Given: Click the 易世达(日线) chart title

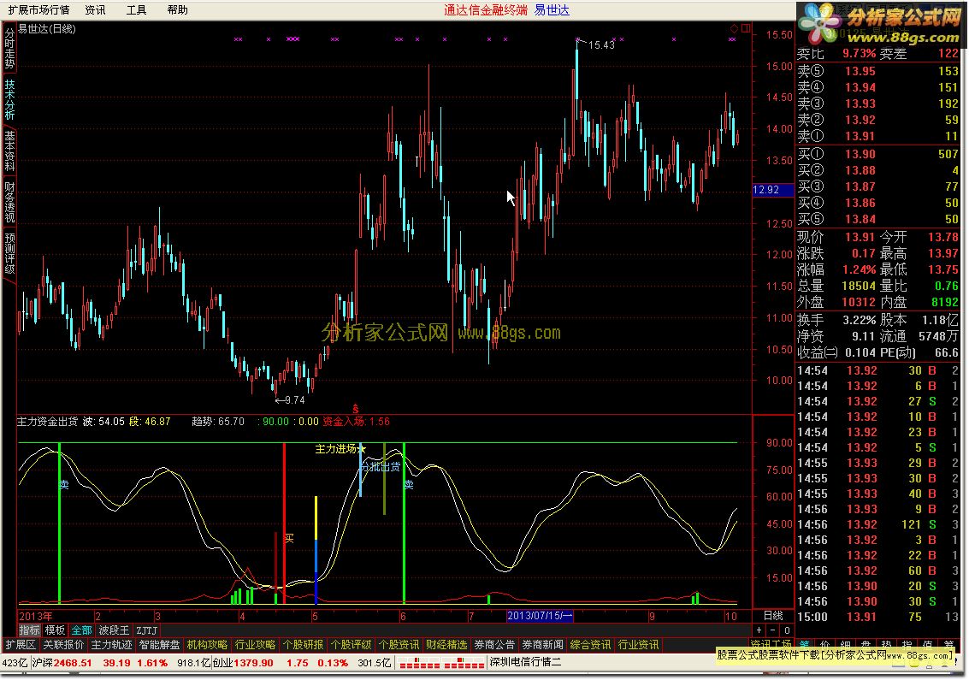Looking at the screenshot, I should point(46,28).
